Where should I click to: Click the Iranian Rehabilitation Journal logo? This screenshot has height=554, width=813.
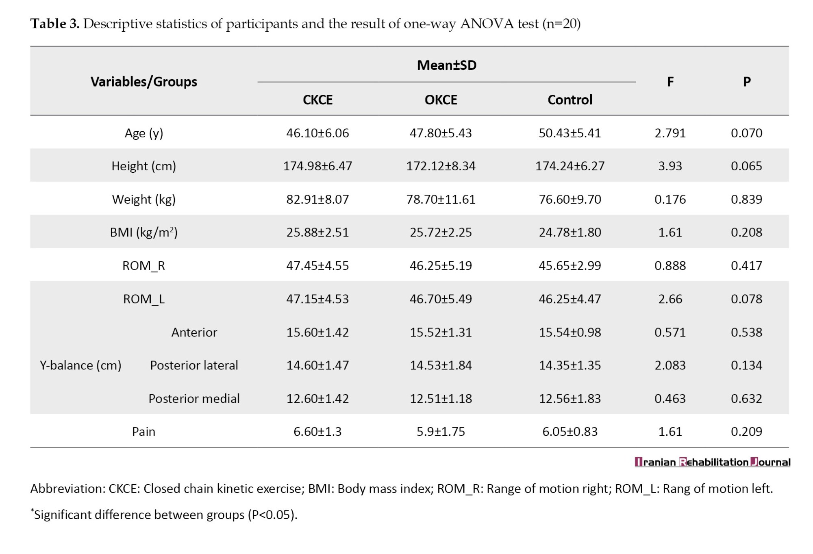[x=712, y=462]
